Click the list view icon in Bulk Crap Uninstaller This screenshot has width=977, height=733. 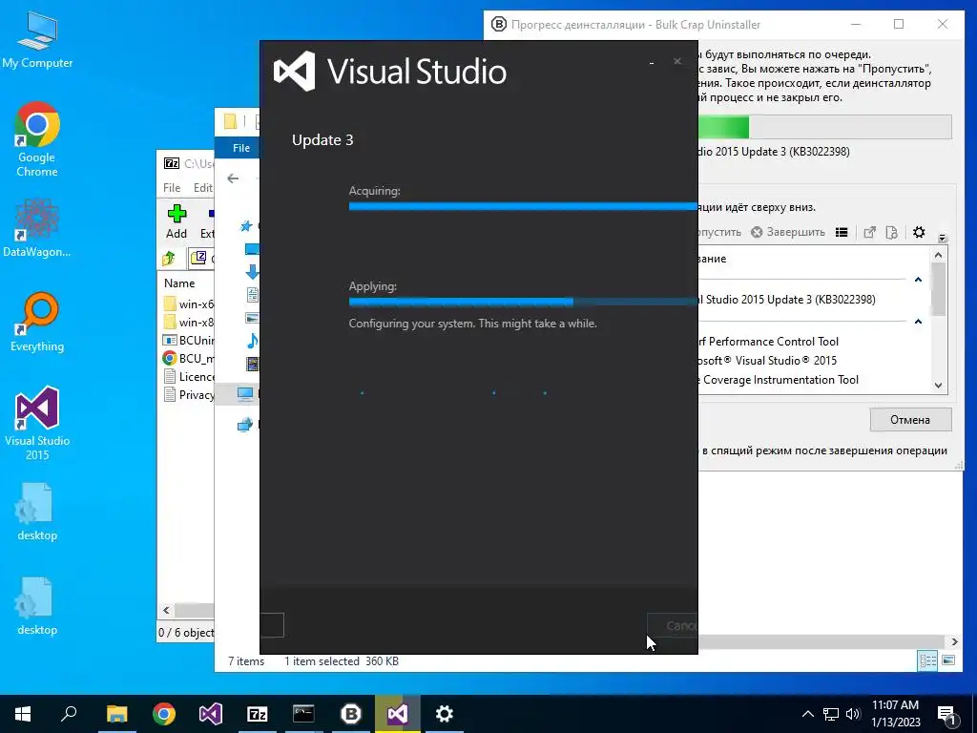click(842, 233)
